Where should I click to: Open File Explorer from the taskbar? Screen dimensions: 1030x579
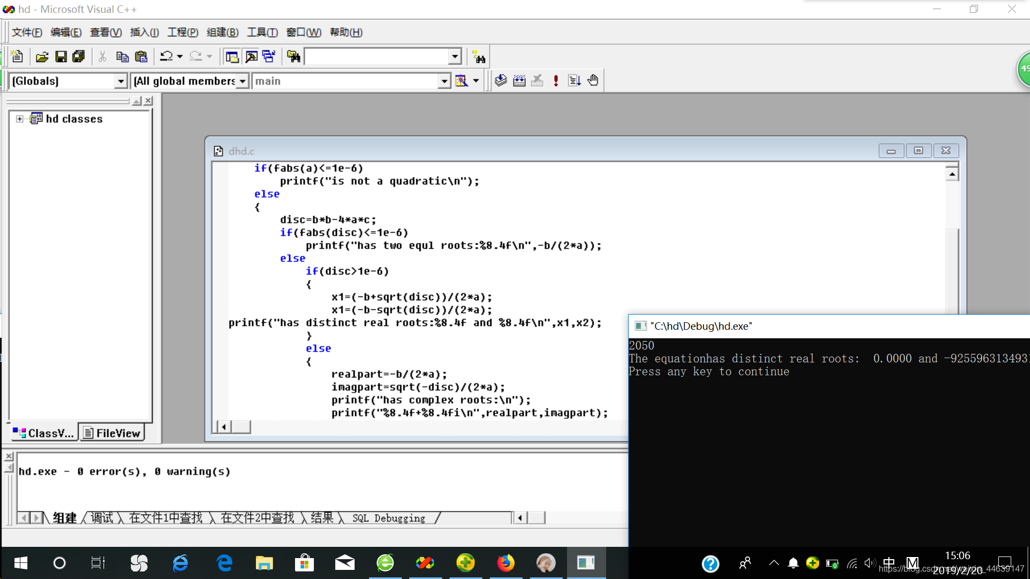click(264, 563)
